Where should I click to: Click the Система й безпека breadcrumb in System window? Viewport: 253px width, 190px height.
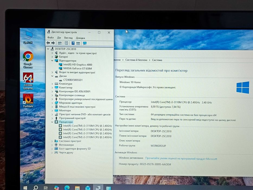136,60
